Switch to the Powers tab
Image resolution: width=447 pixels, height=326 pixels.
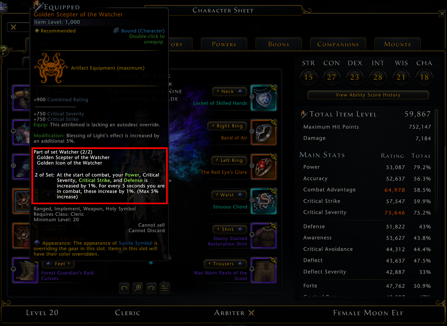click(224, 44)
